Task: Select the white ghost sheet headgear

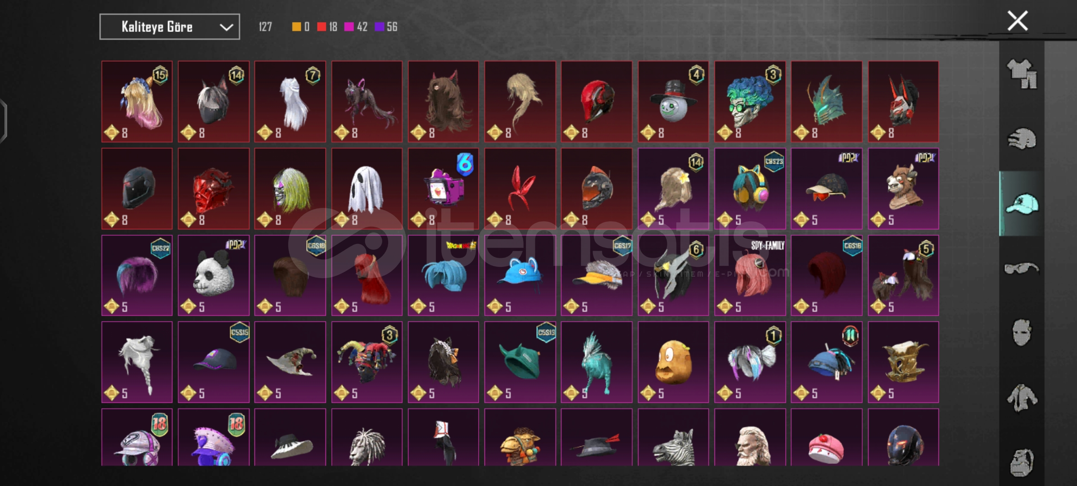Action: coord(367,189)
